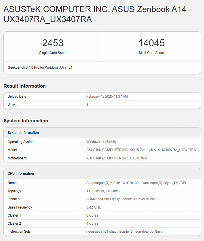204x241 pixels.
Task: Click Geekbench 6.4.0 Pro for Windows AArch64 text
Action: (x=40, y=68)
